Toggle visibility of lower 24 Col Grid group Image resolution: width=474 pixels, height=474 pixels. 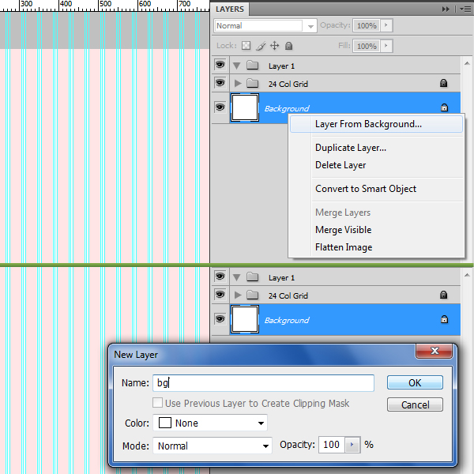(220, 294)
